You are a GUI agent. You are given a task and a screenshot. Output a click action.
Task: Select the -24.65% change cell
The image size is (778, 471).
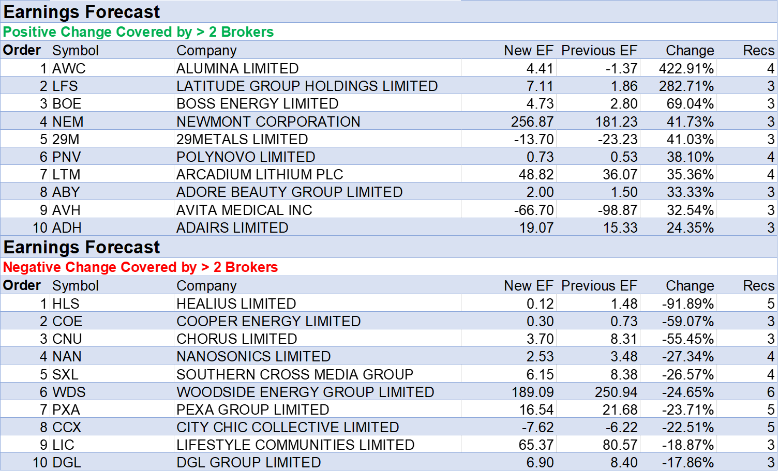[x=687, y=392]
